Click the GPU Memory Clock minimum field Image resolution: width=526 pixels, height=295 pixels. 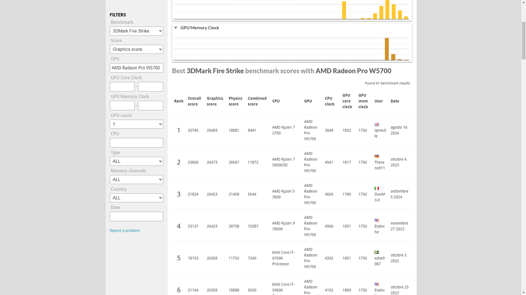122,106
